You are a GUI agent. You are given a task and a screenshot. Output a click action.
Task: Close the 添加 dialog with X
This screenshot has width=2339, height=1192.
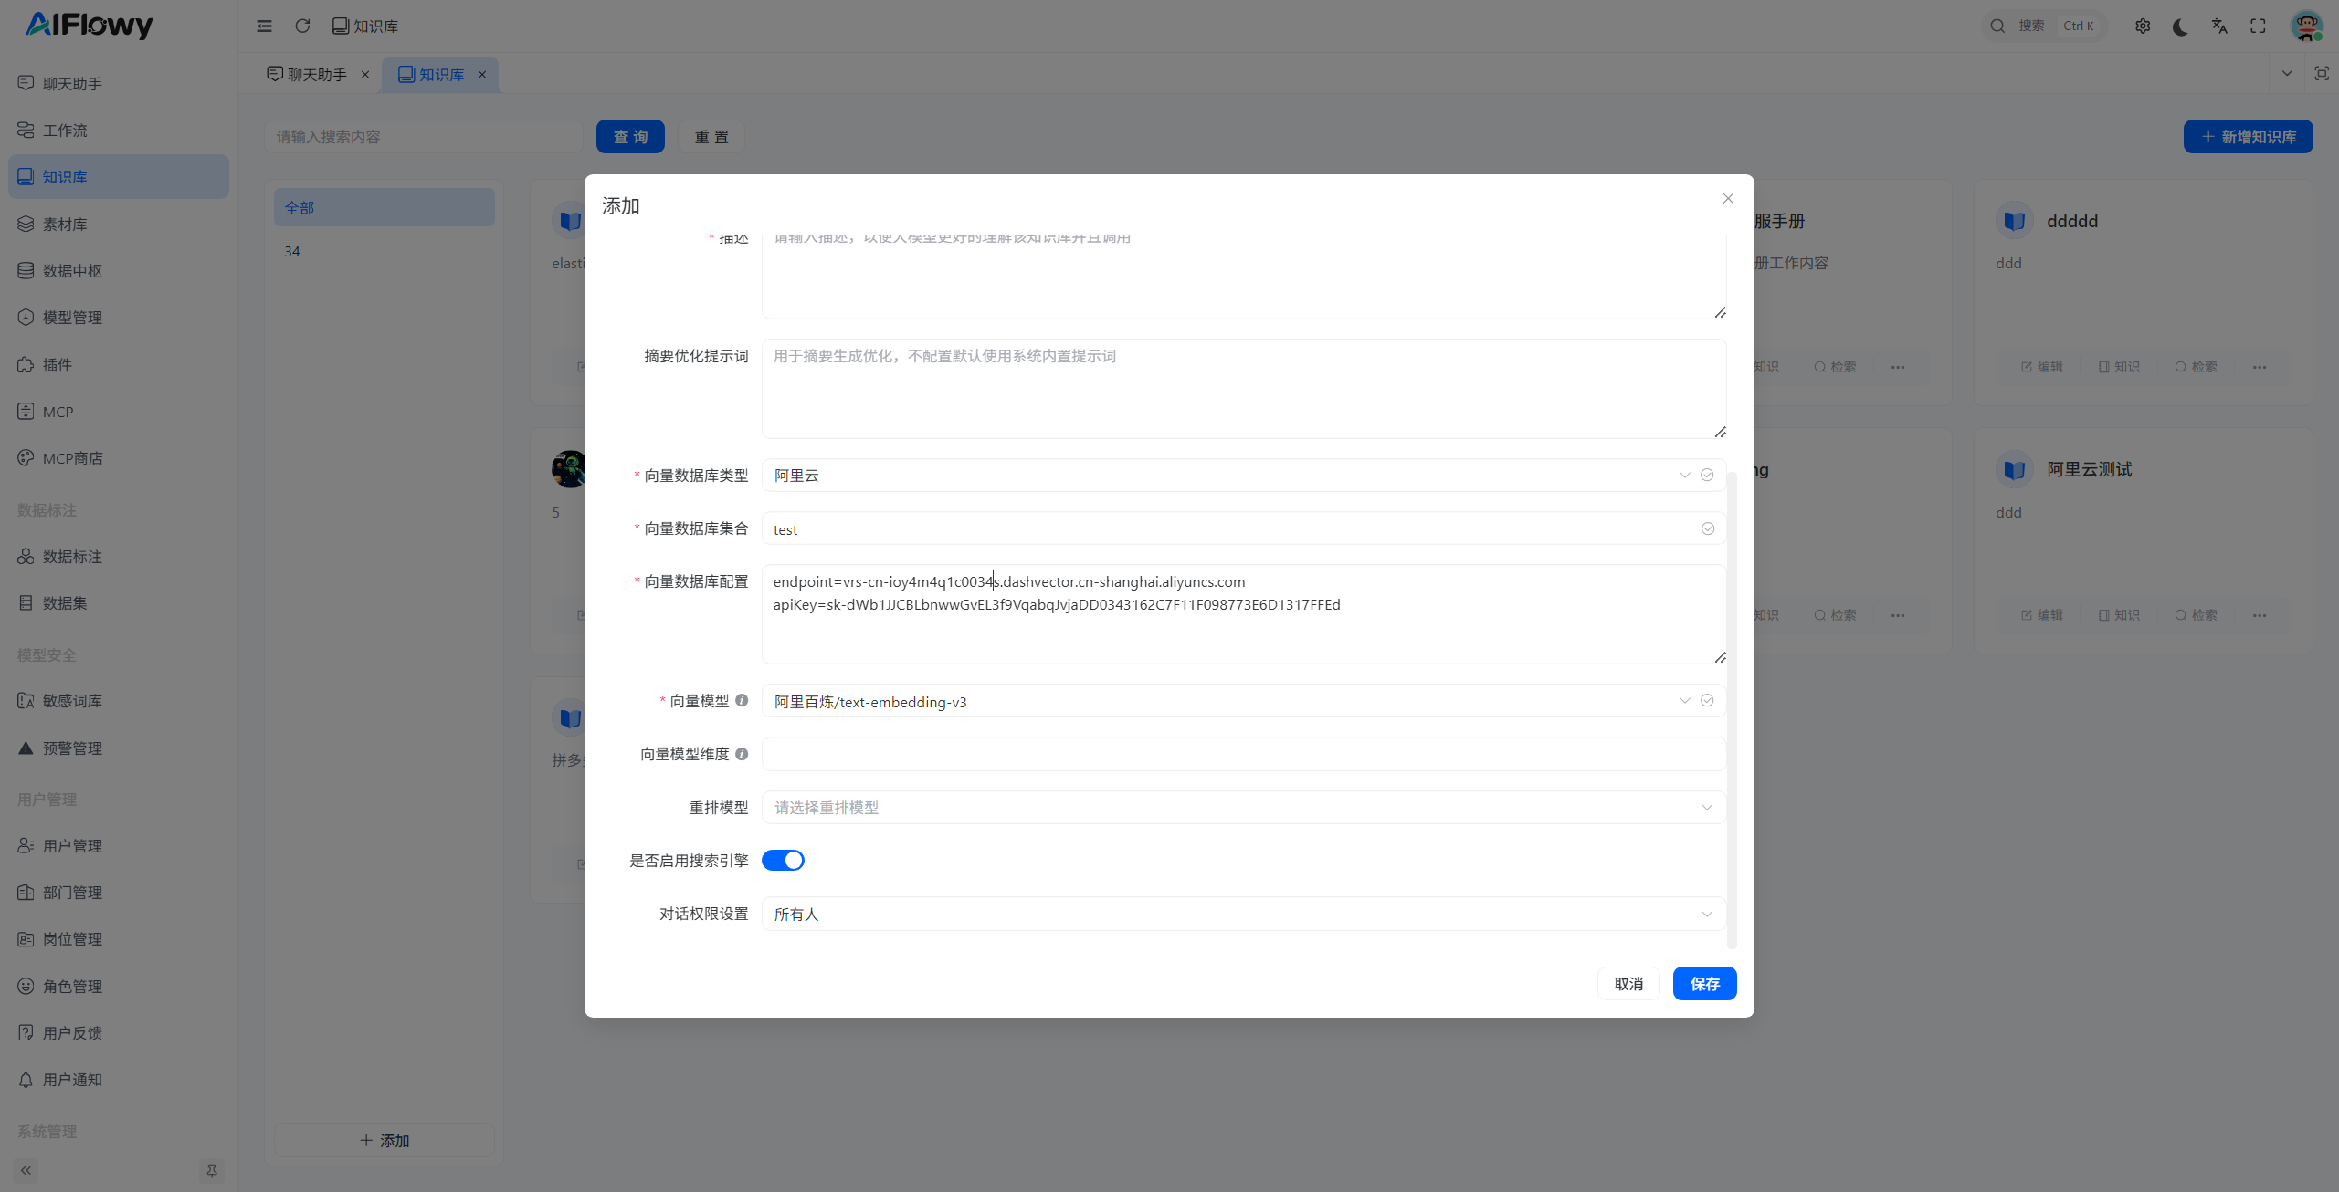tap(1728, 199)
